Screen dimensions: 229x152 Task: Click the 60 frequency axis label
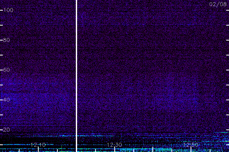click(6, 70)
